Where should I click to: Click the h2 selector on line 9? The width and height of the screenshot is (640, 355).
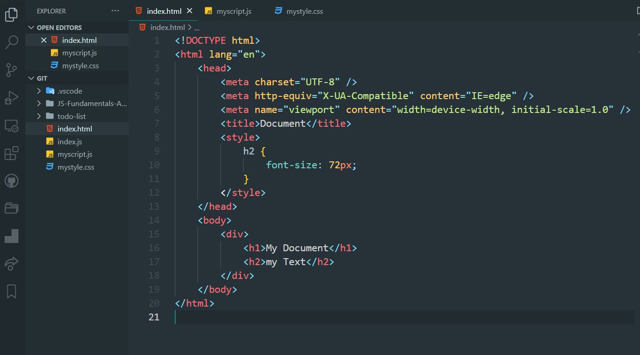pos(249,151)
